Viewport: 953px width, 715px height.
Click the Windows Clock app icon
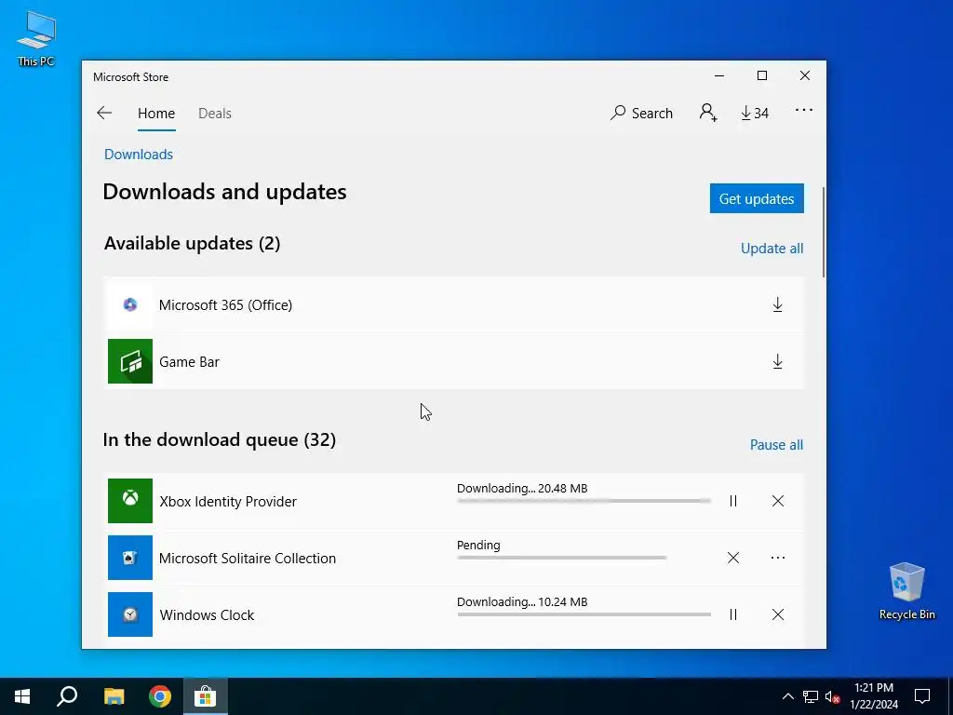coord(130,614)
